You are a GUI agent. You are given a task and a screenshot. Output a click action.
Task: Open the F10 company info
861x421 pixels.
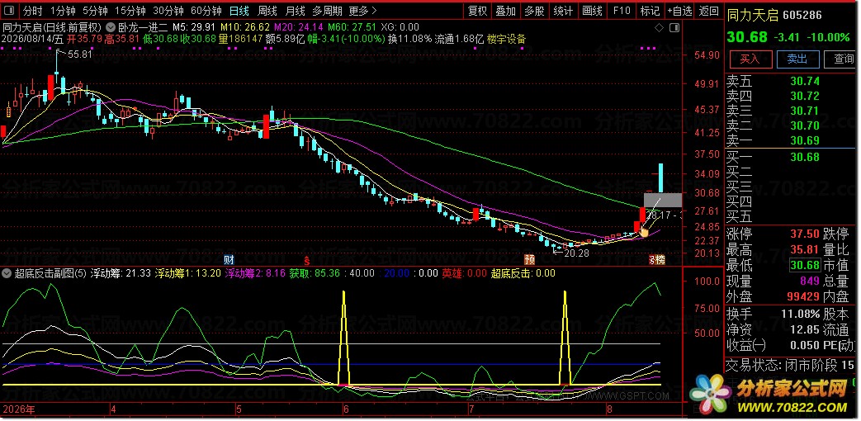[x=622, y=11]
